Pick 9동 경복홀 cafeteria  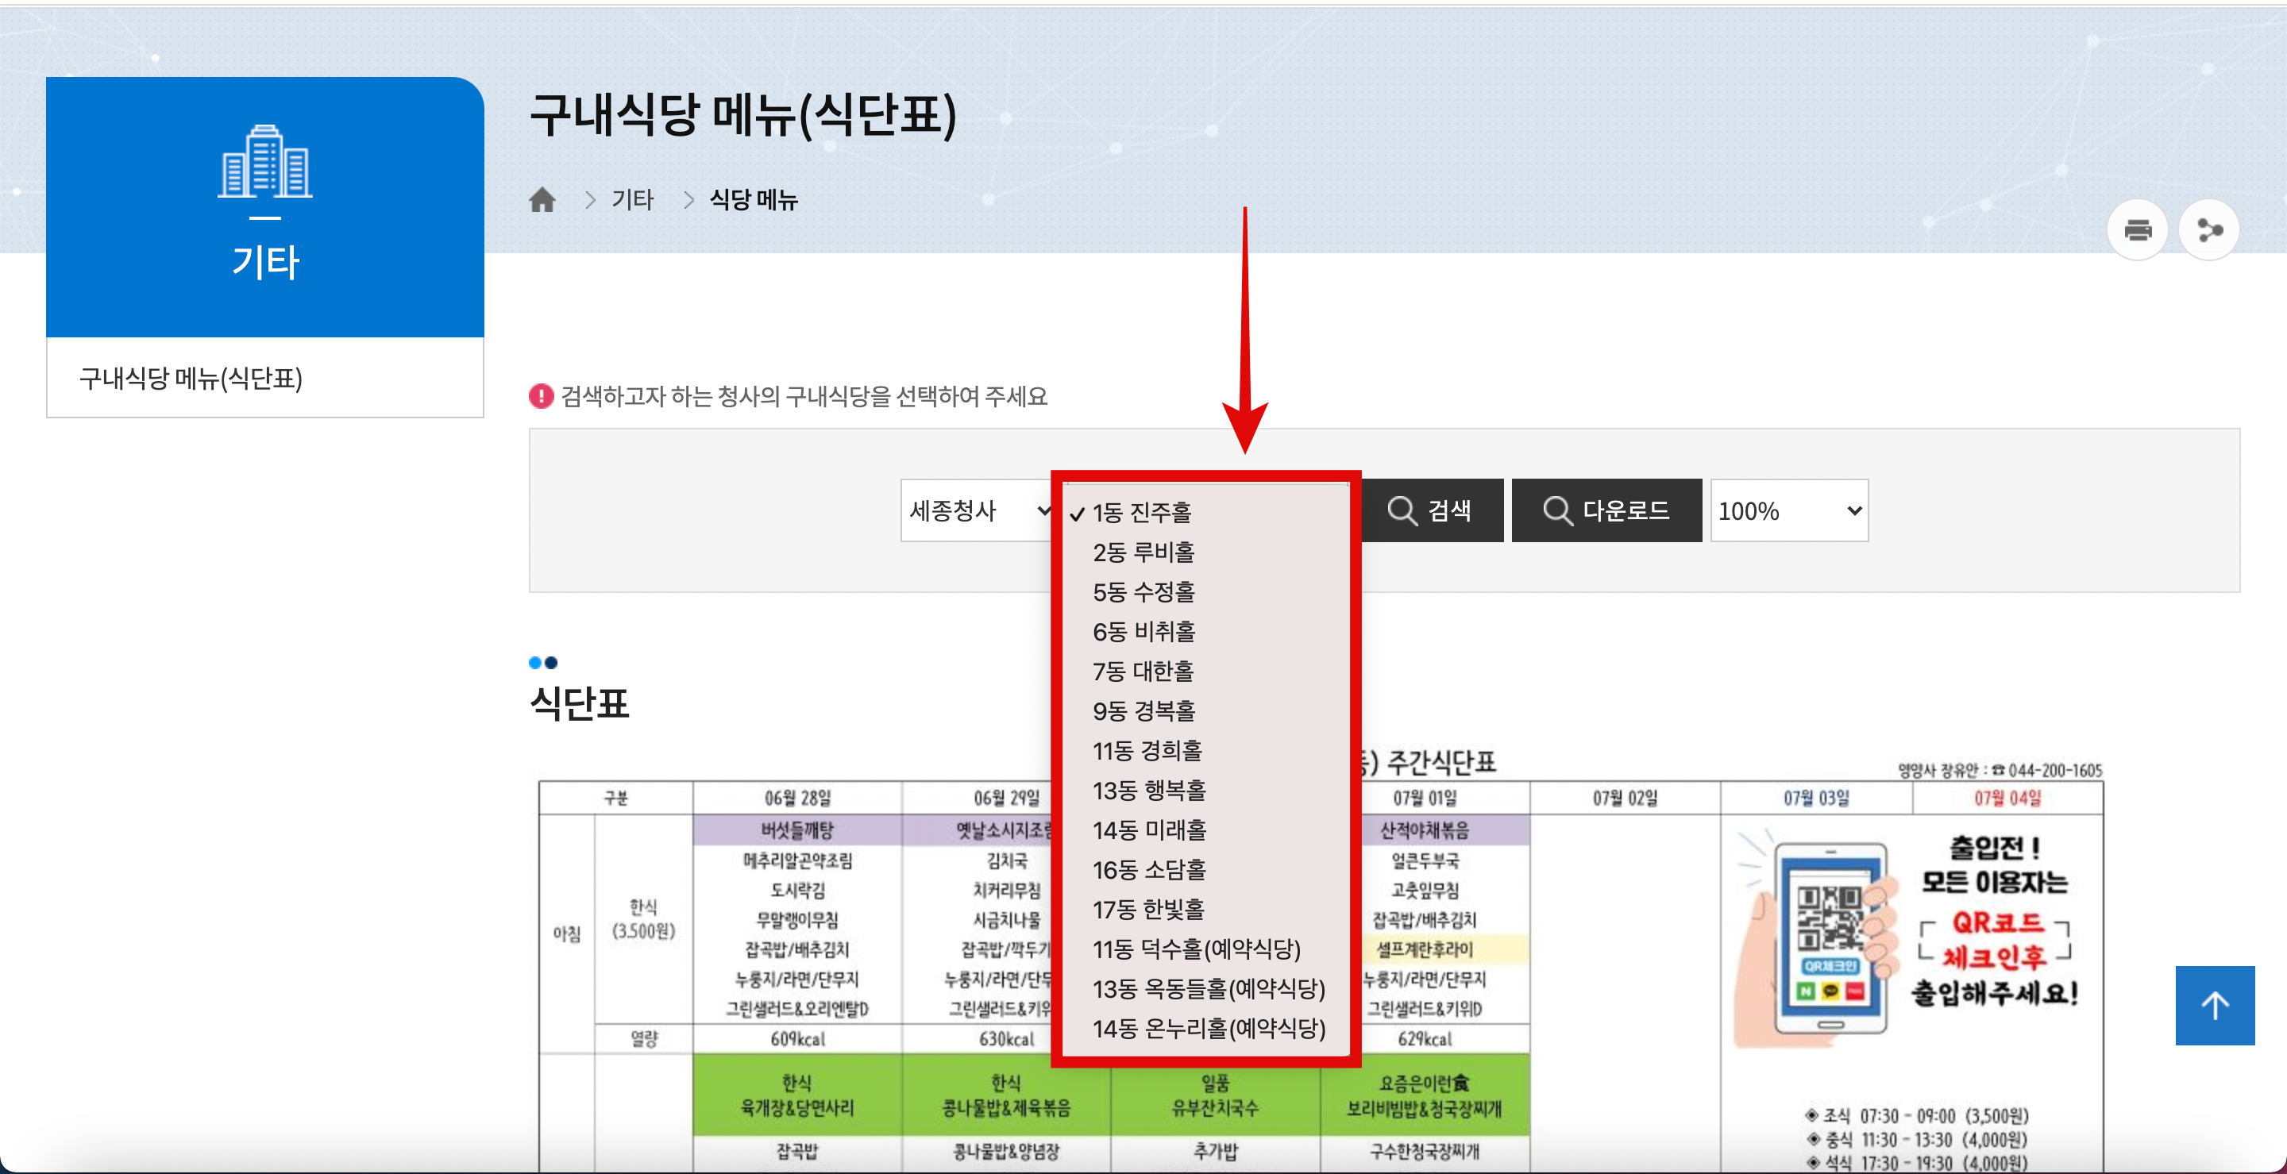pyautogui.click(x=1143, y=710)
